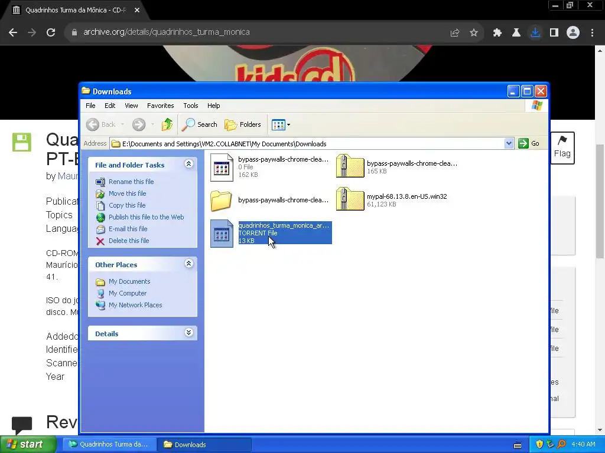Click the Flag button on archive.org

(x=562, y=148)
